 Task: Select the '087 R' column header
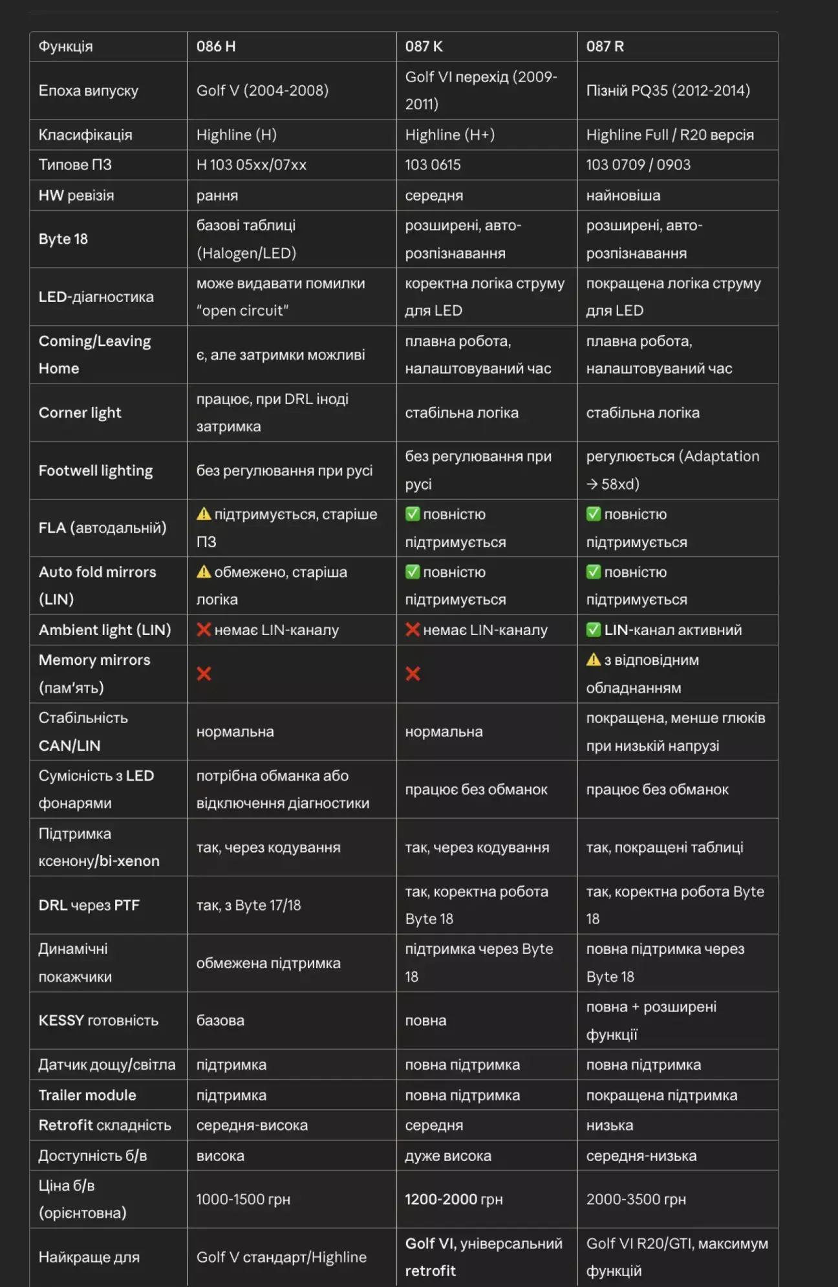coord(605,47)
